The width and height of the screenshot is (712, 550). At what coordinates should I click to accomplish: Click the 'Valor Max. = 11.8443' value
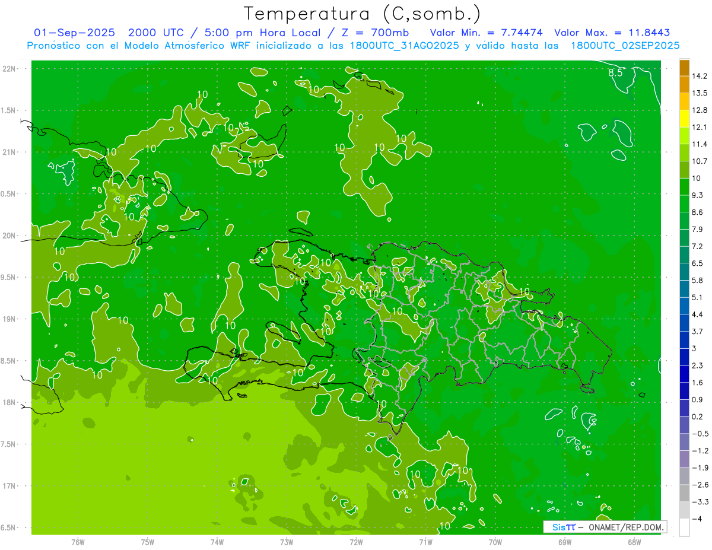click(612, 33)
